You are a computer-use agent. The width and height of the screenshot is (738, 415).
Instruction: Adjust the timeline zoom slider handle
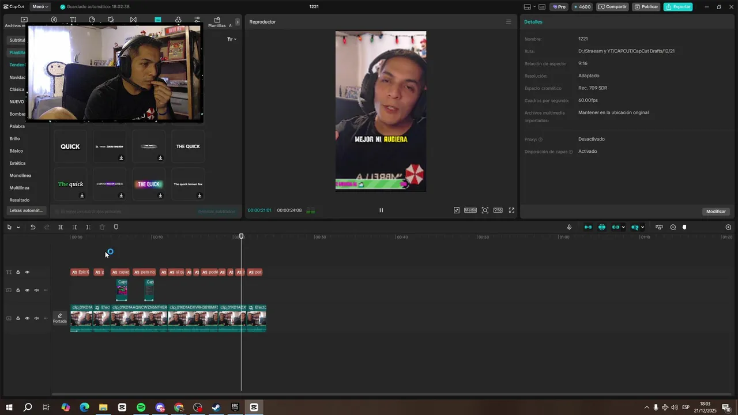pyautogui.click(x=684, y=227)
